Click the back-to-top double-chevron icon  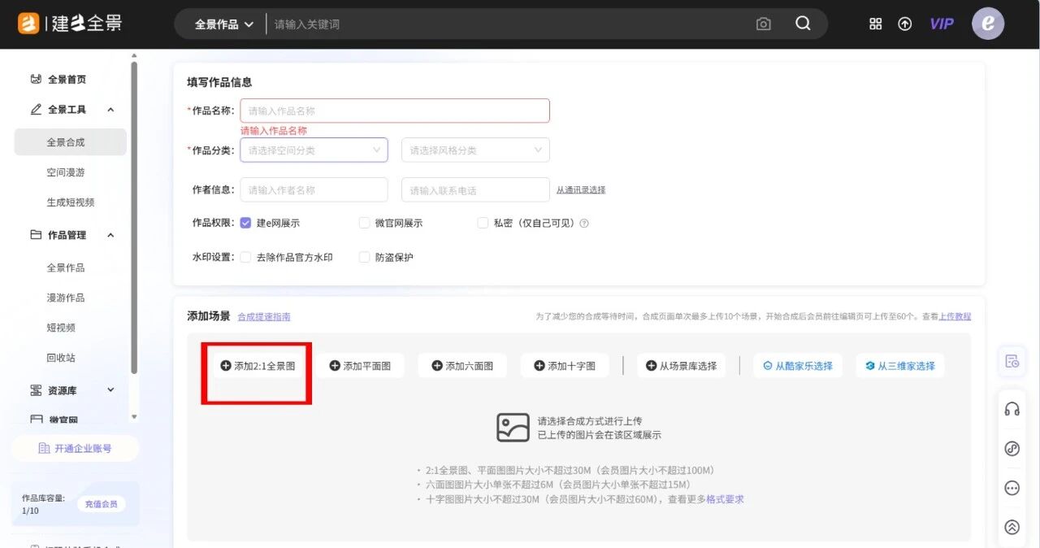[x=1012, y=527]
